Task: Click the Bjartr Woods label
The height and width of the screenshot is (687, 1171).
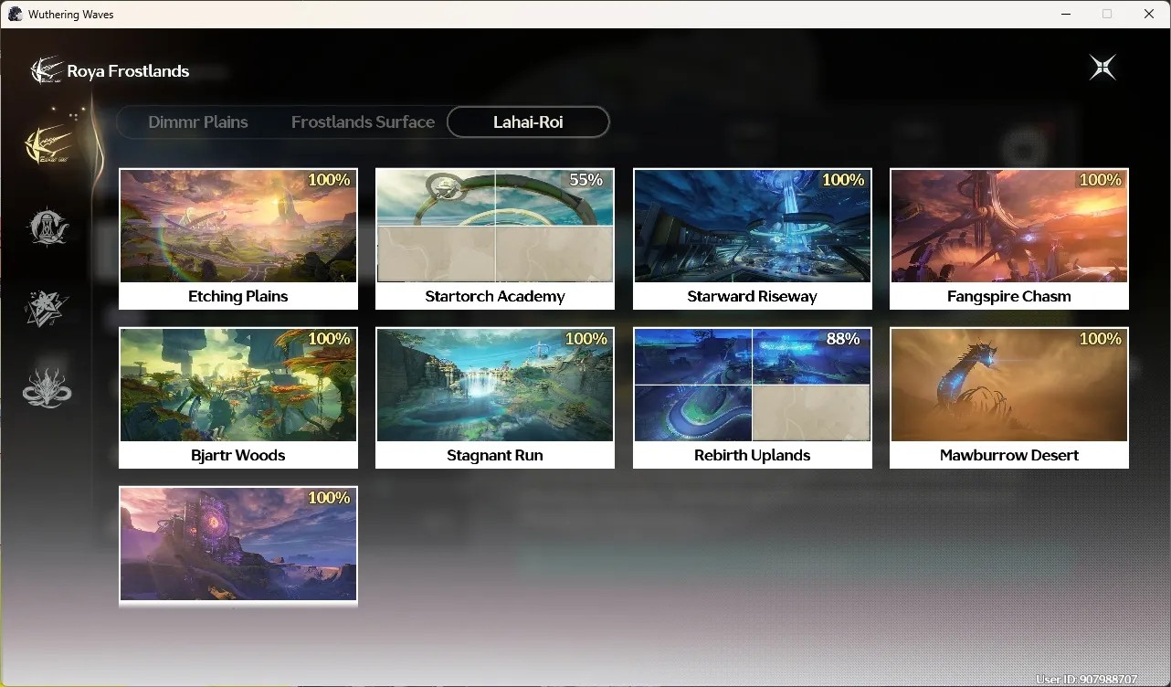Action: click(238, 455)
